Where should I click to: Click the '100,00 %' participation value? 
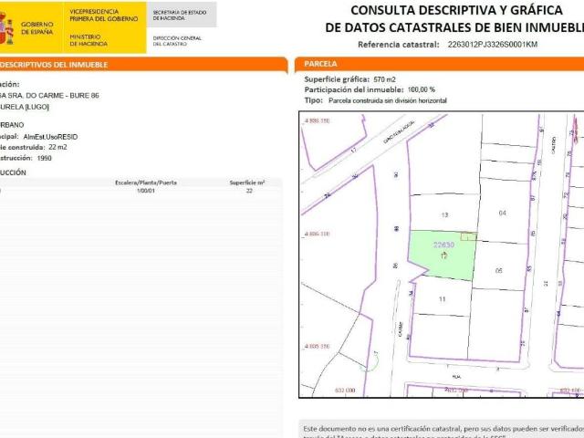coord(422,89)
